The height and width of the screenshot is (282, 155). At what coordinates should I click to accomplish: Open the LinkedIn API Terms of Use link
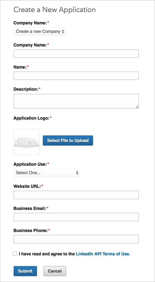point(103,254)
